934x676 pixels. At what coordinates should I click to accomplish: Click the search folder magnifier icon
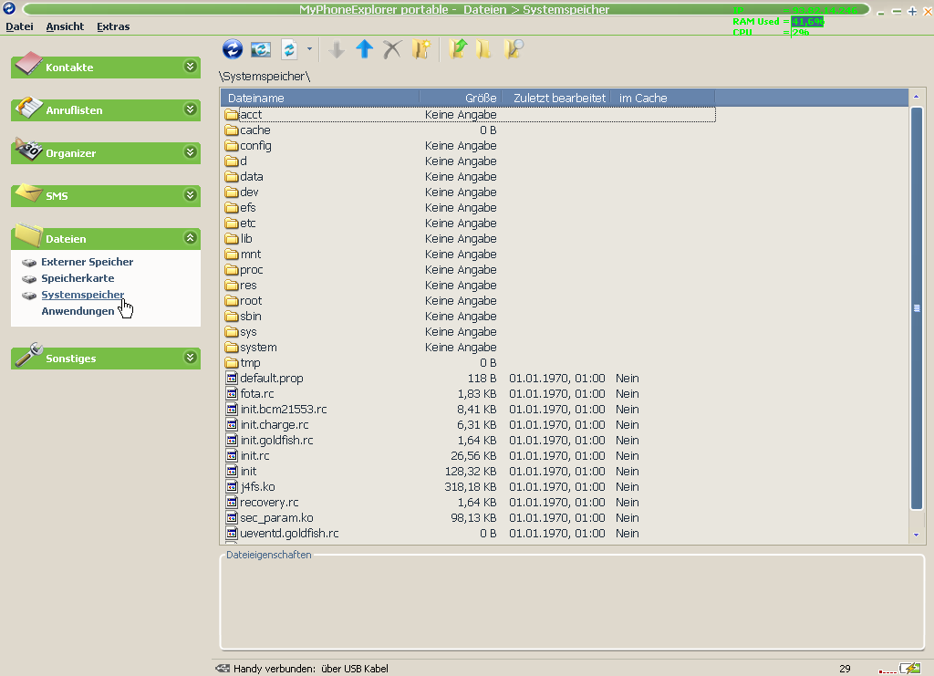(513, 49)
